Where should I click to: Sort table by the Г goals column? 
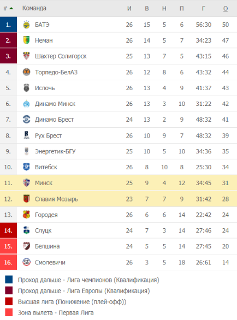203,8
